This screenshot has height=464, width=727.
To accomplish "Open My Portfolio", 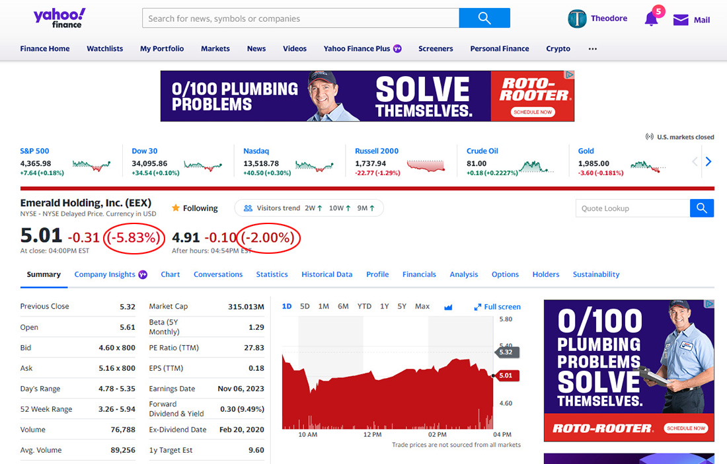I will [162, 49].
